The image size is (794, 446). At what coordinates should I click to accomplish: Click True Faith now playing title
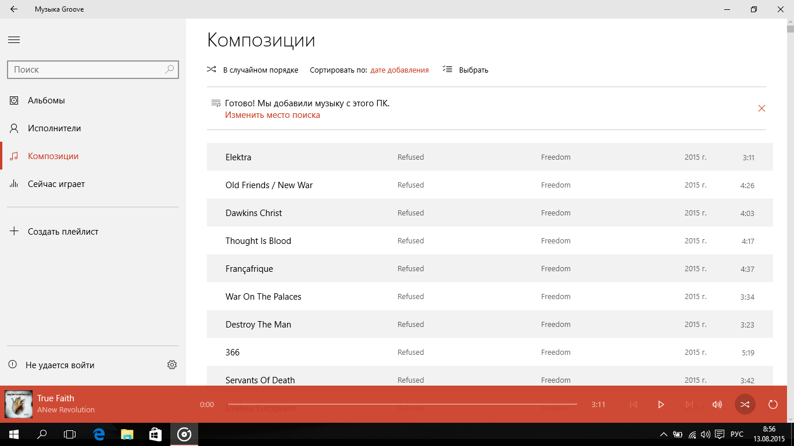tap(56, 398)
